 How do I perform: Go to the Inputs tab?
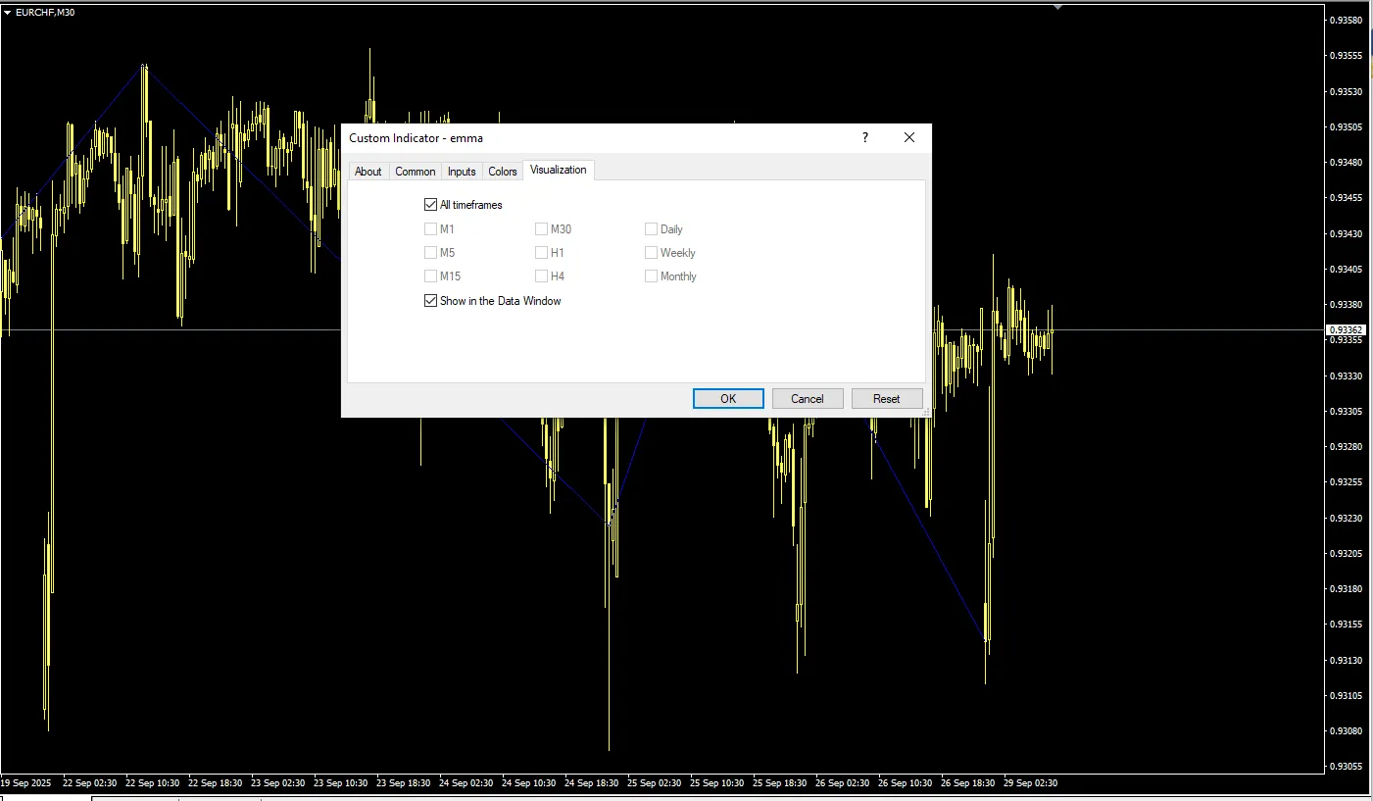pyautogui.click(x=462, y=172)
